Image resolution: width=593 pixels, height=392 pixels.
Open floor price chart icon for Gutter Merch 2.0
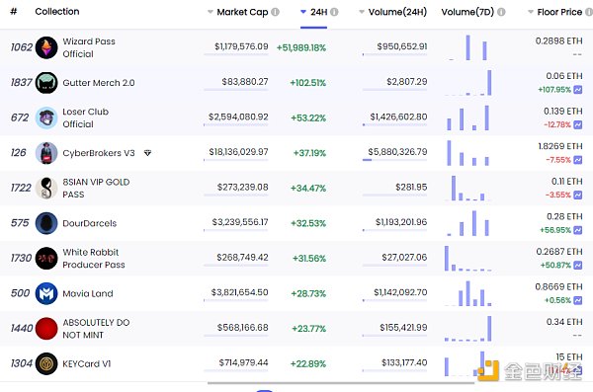tap(578, 90)
